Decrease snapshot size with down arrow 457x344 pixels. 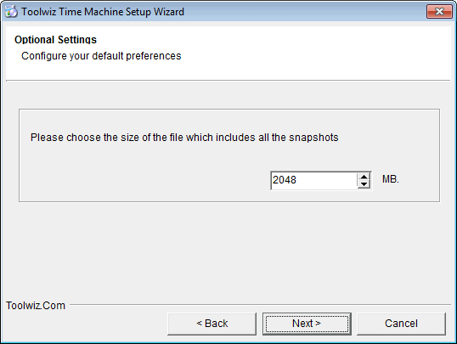coord(364,184)
